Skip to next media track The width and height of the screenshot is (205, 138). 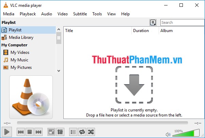pos(38,132)
